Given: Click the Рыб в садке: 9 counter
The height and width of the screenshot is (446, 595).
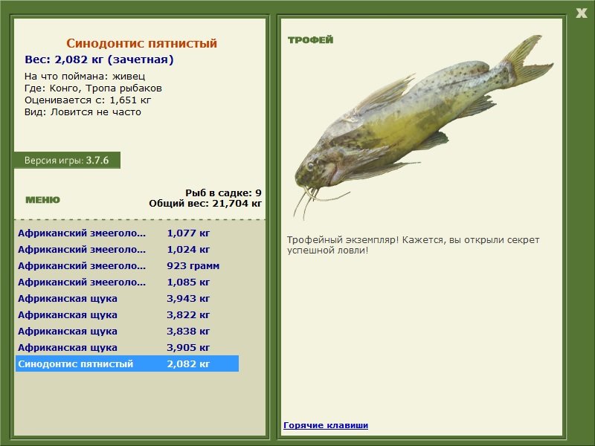Looking at the screenshot, I should coord(223,193).
